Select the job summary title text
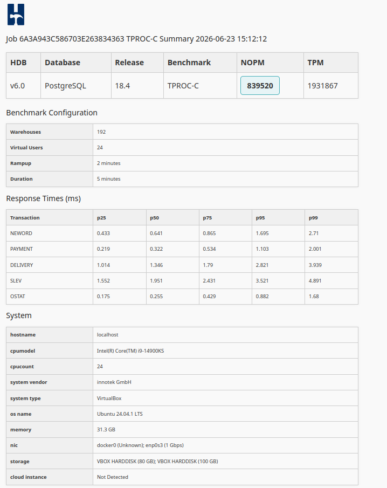 [x=136, y=39]
